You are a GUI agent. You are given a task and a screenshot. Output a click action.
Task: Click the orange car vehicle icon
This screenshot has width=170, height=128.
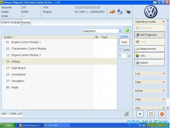click(x=112, y=11)
